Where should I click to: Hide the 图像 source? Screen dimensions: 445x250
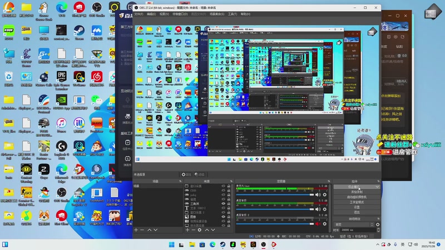click(x=224, y=217)
